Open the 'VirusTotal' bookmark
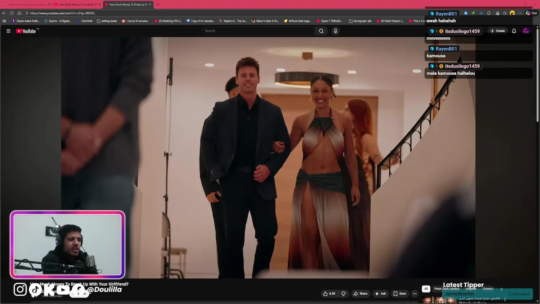This screenshot has width=540, height=304. 84,21
